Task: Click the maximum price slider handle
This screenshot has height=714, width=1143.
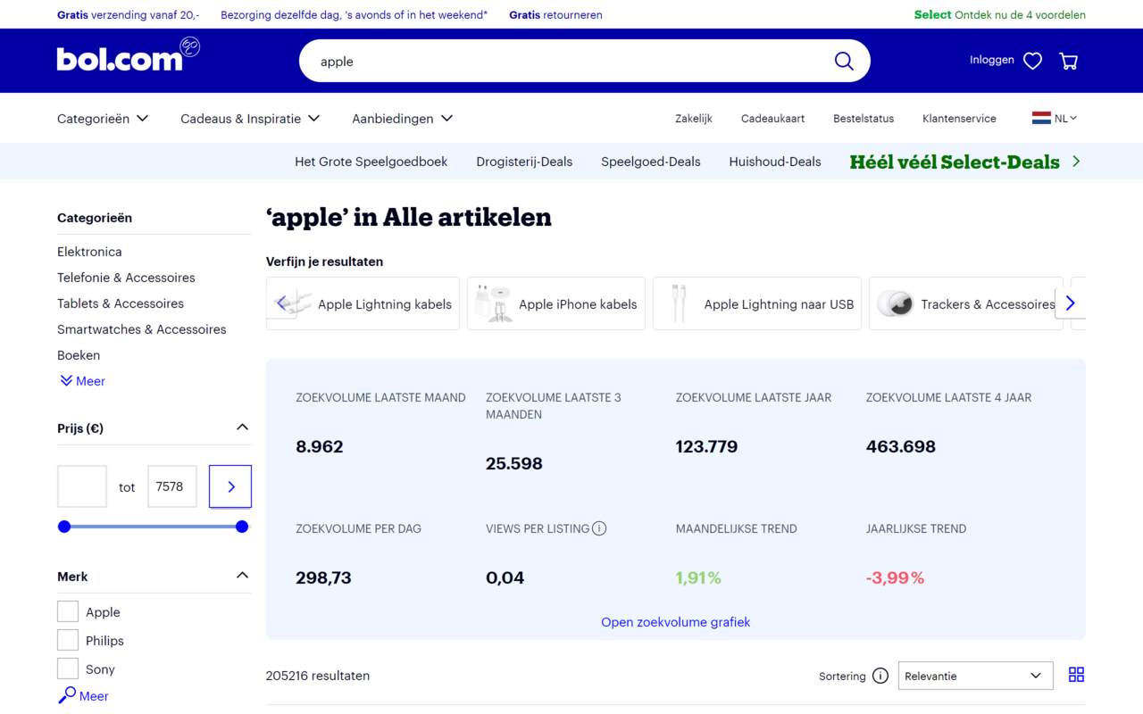Action: [242, 527]
